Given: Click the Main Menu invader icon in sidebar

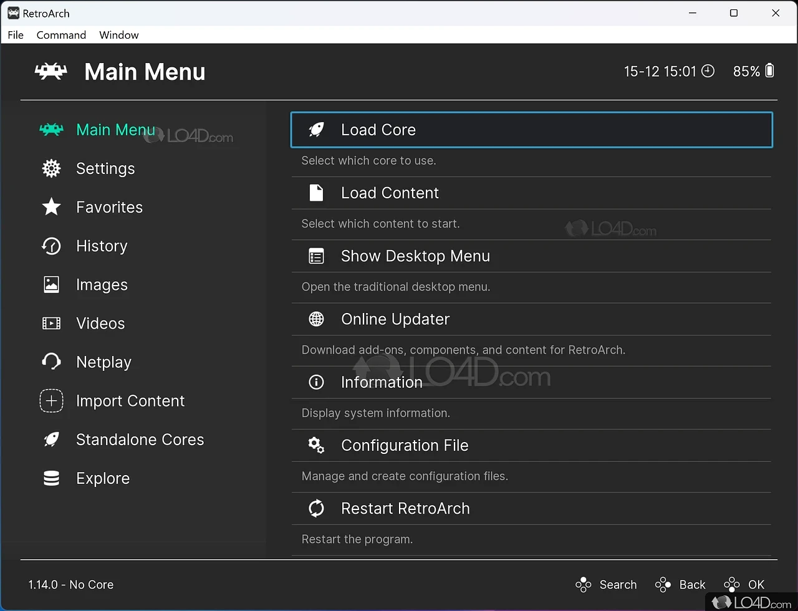Looking at the screenshot, I should point(51,130).
